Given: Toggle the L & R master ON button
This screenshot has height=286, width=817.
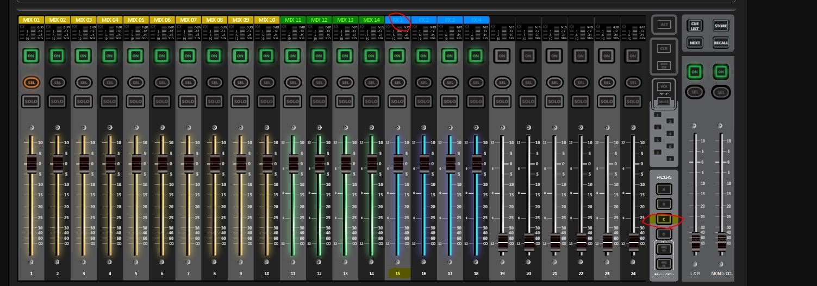Looking at the screenshot, I should [695, 71].
